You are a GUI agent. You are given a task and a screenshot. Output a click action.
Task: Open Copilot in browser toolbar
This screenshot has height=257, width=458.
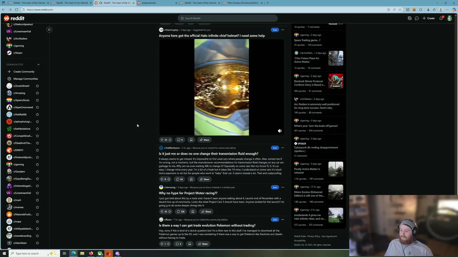pos(454,10)
